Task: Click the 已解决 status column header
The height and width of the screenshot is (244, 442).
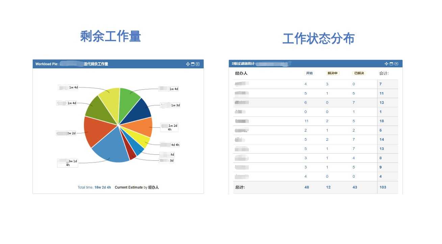Action: coord(359,73)
